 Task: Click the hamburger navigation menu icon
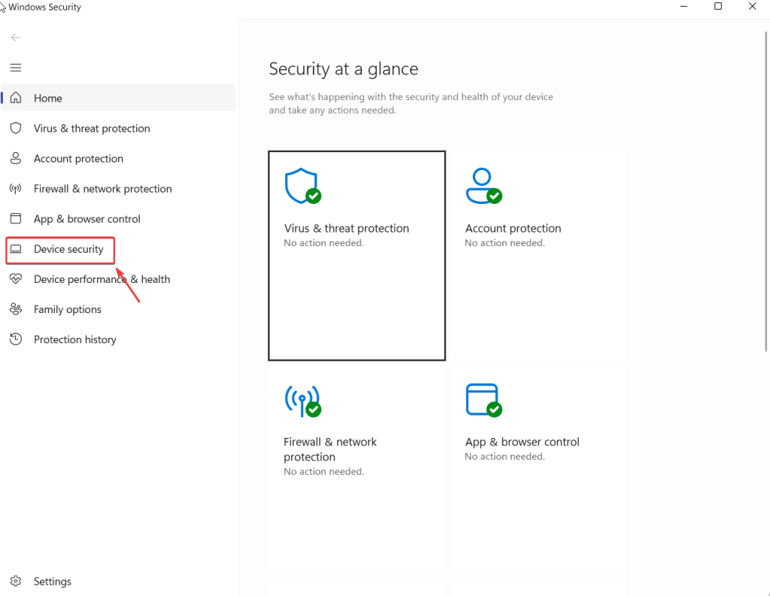(x=15, y=68)
